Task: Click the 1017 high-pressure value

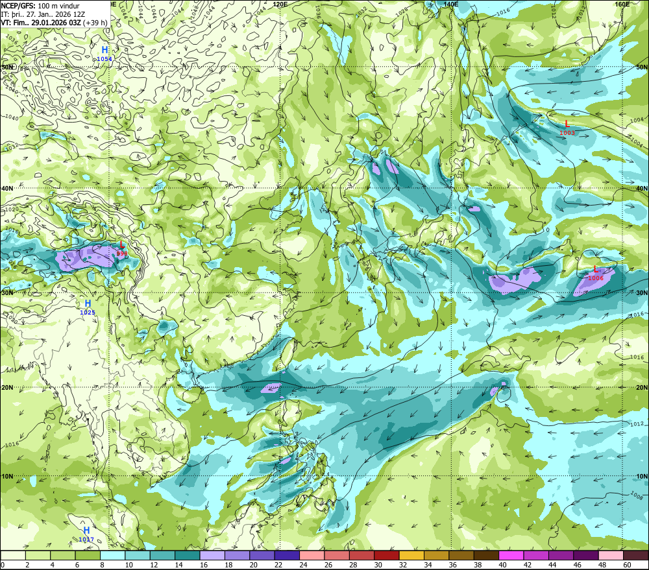Action: point(86,540)
